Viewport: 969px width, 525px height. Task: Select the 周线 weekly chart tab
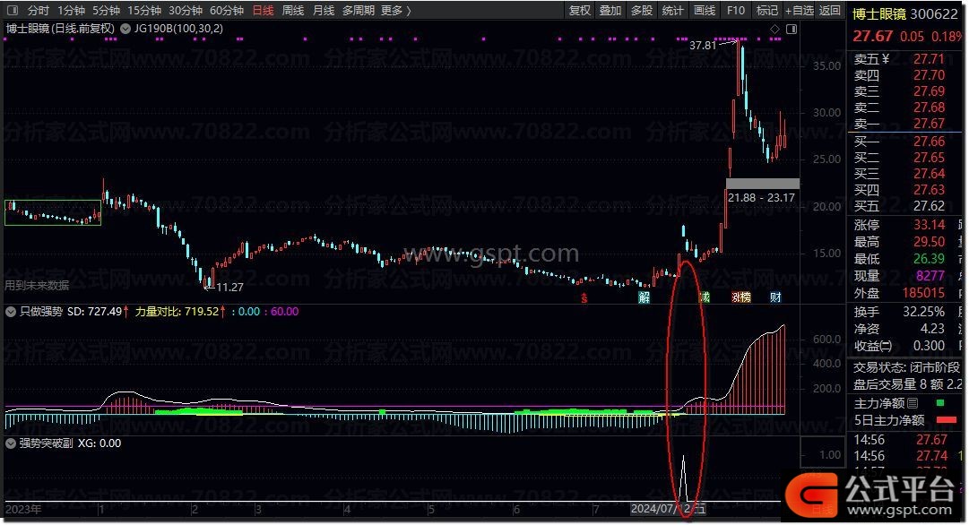[x=293, y=11]
